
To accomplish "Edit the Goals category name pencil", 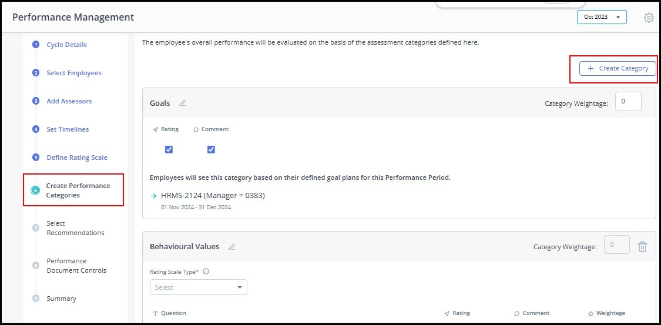I will (x=183, y=103).
